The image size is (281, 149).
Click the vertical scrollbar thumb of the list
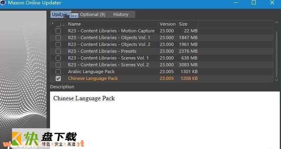pyautogui.click(x=277, y=55)
